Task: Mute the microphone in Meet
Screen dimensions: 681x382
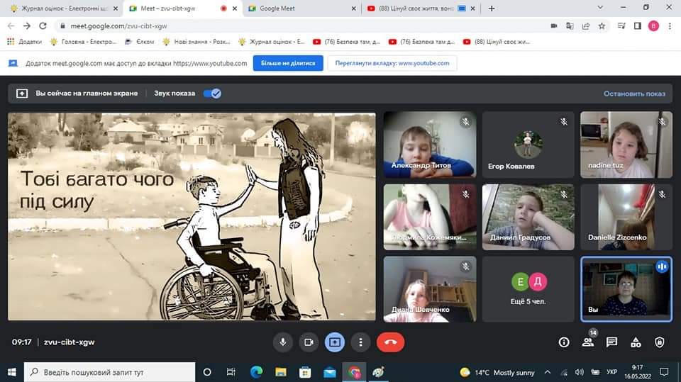Action: 283,342
